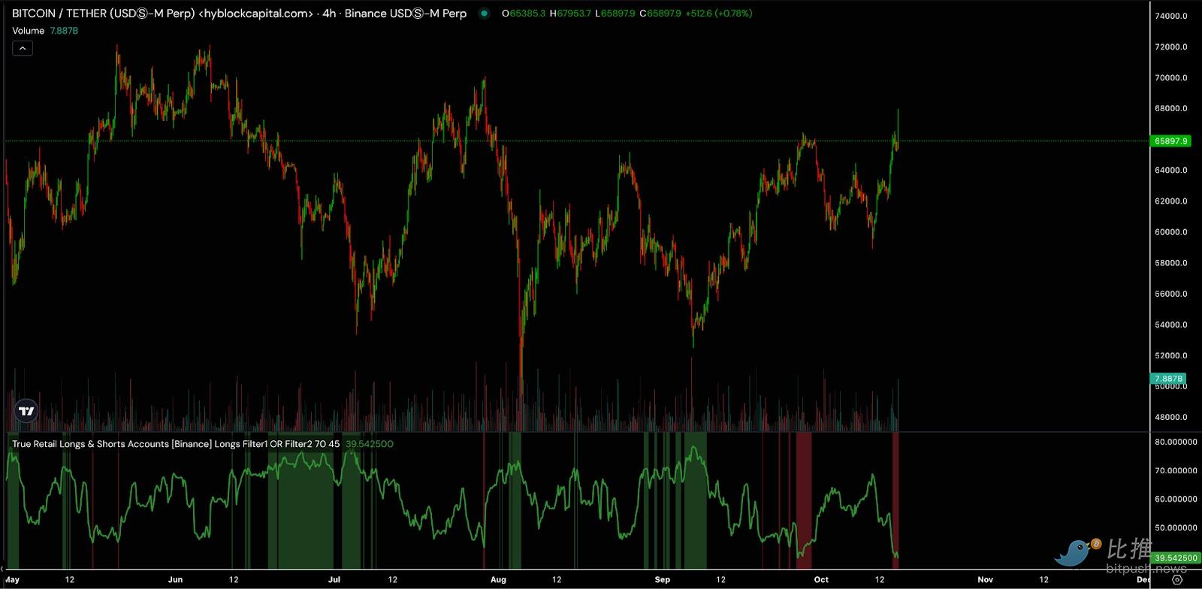Click the 4h interval in the chart title
The width and height of the screenshot is (1202, 589).
(329, 14)
